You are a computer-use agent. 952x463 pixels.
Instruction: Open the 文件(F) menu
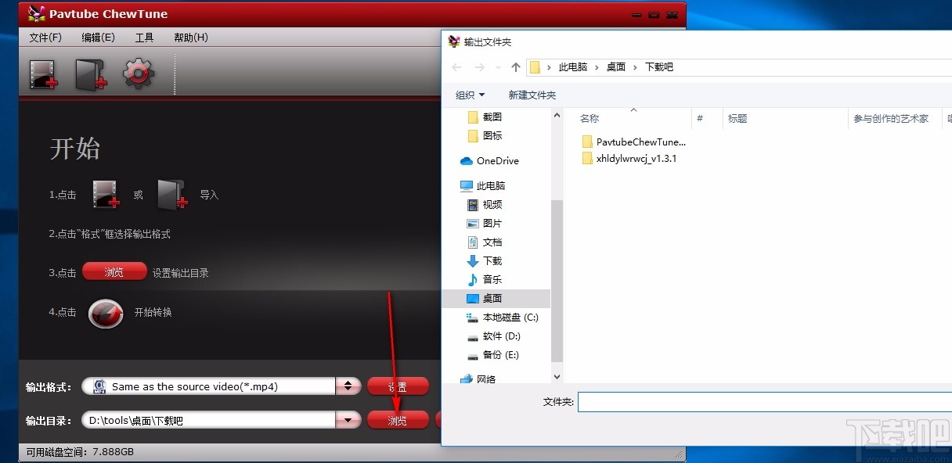point(45,37)
